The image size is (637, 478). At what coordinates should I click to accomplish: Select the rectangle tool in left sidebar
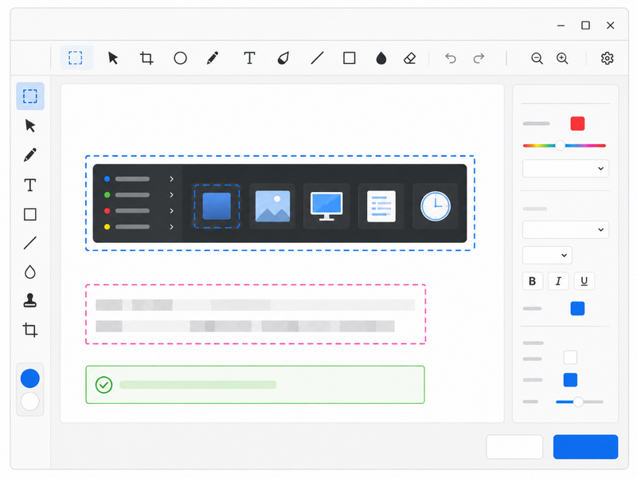(x=30, y=214)
